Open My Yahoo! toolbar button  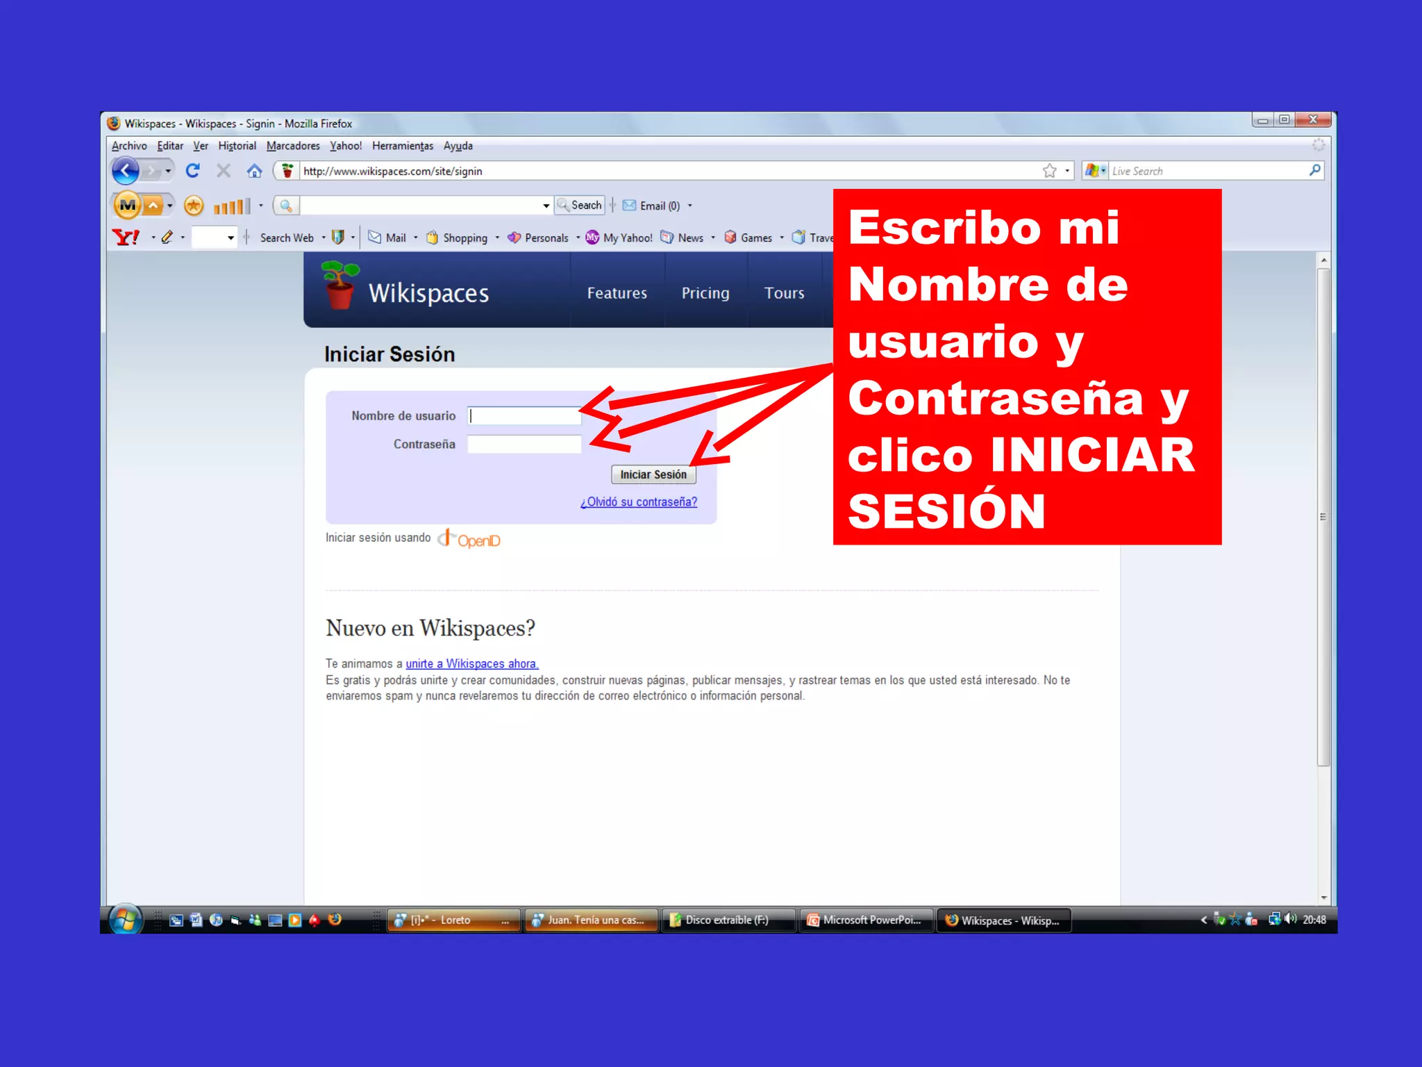click(x=619, y=238)
